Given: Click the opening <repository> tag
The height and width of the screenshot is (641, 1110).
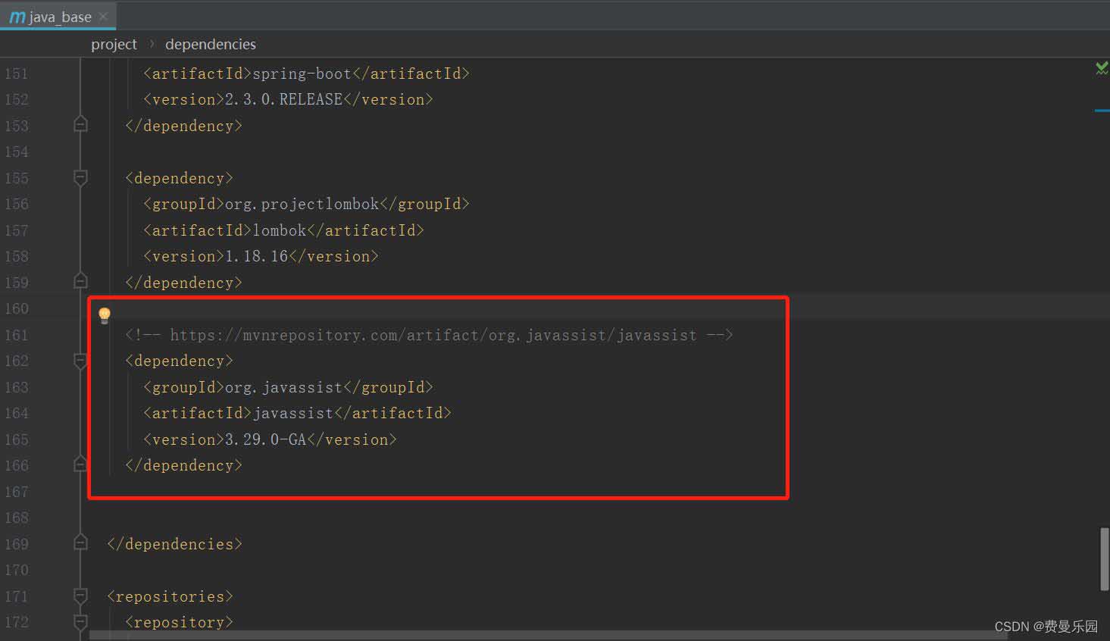Looking at the screenshot, I should point(179,622).
